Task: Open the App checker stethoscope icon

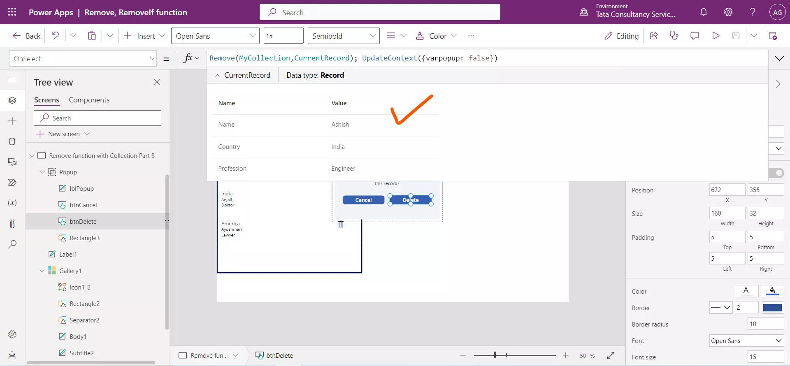Action: point(674,36)
